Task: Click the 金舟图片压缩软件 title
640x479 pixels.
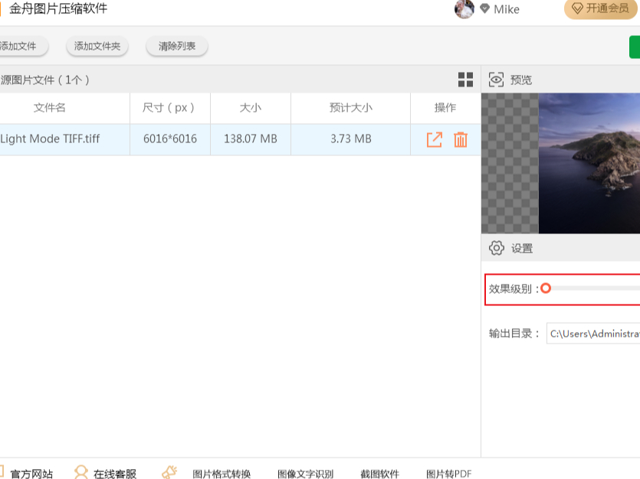Action: coord(58,8)
